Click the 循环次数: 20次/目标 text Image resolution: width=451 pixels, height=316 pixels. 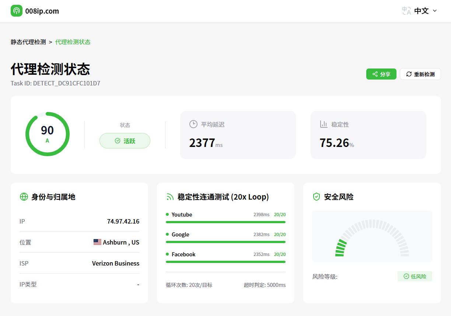(x=189, y=285)
